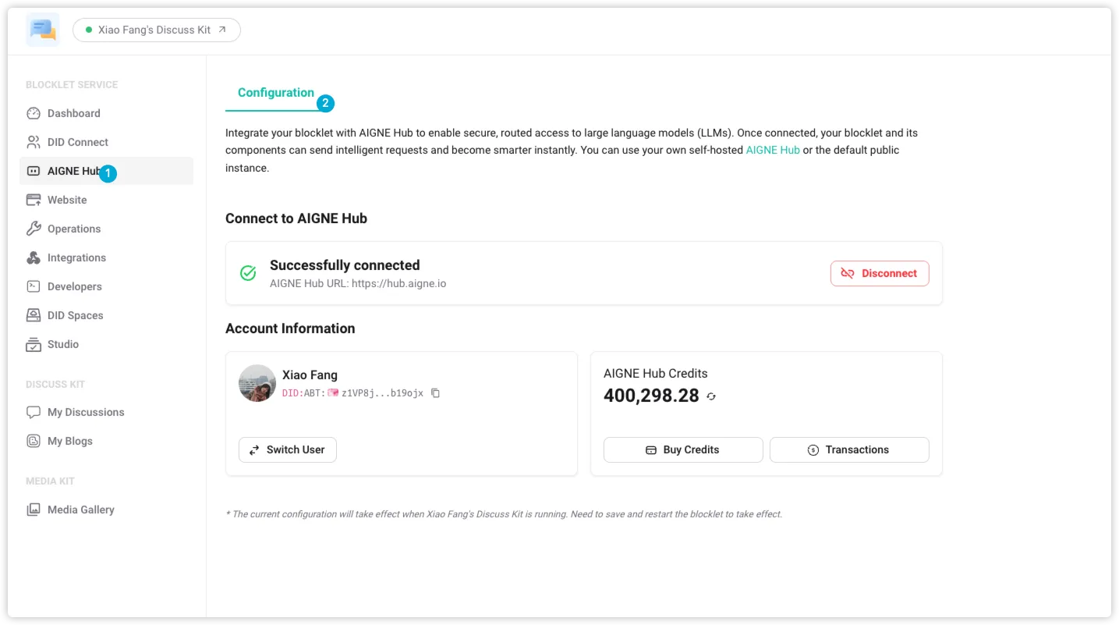Screen dimensions: 1119x625
Task: Navigate to Integrations page
Action: coord(106,257)
